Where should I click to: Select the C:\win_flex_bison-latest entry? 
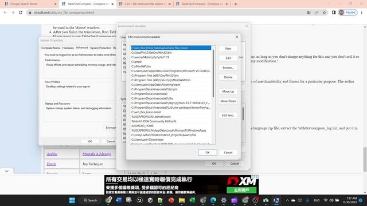(171, 112)
